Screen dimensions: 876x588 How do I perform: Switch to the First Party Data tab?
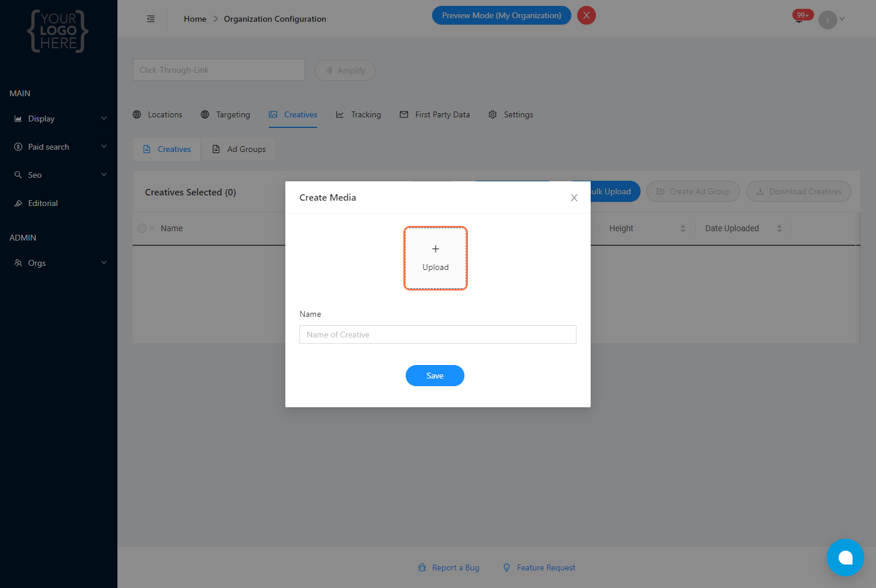pyautogui.click(x=434, y=114)
